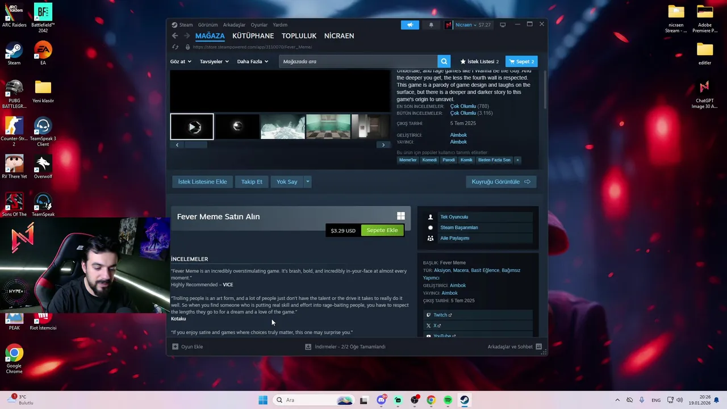Open Windows Start button
This screenshot has width=727, height=409.
[x=262, y=400]
